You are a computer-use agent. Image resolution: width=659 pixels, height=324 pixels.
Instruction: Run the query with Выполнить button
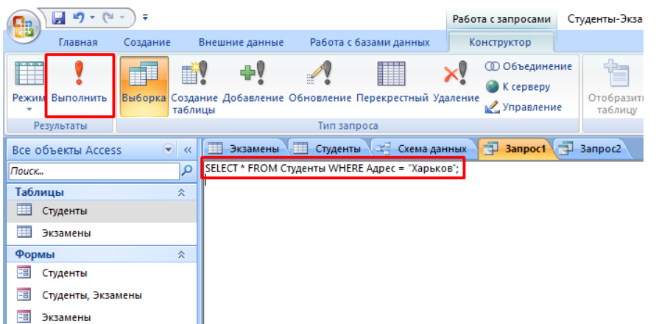(x=79, y=84)
